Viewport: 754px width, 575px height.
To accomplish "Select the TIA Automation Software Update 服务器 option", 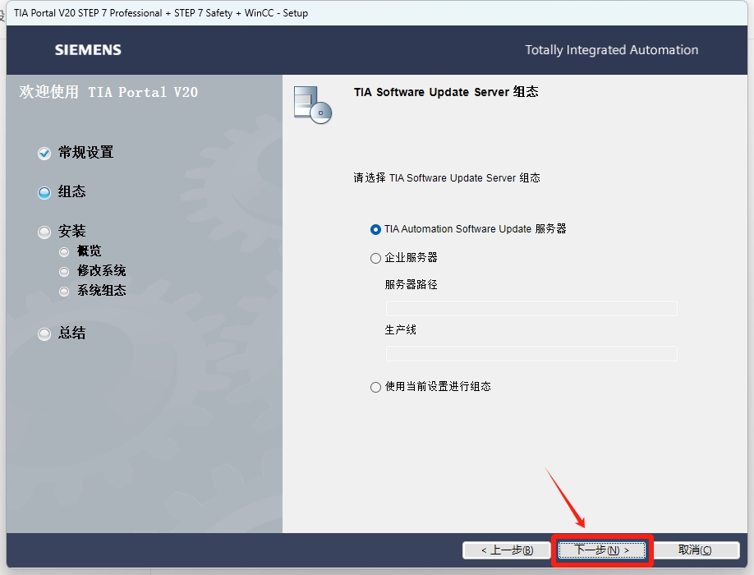I will coord(375,229).
